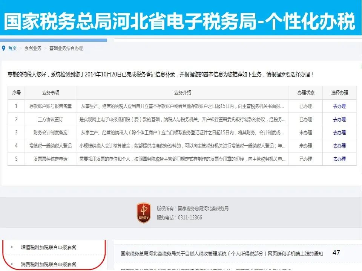Click the 序号 column header
362x271 pixels.
point(16,93)
